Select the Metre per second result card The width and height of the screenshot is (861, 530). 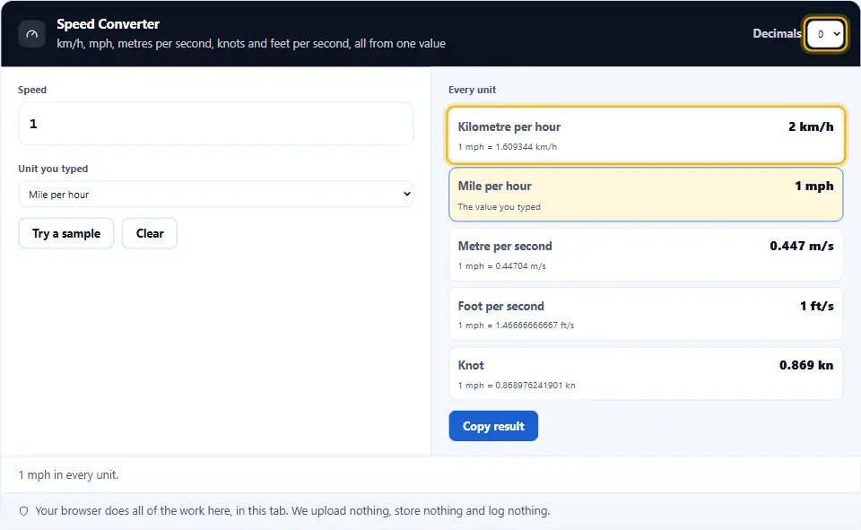[646, 255]
